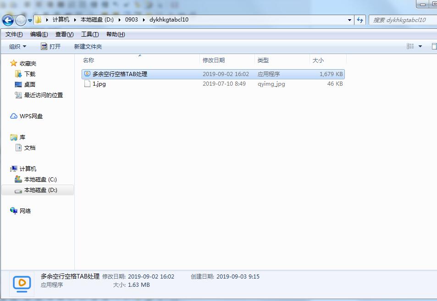Click the 最近访问的位置 icon
Screen dimensions: 437x301
[x=18, y=95]
